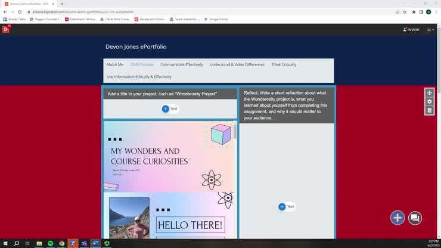Go to Communicate Effectively page
The height and width of the screenshot is (248, 441).
pyautogui.click(x=182, y=64)
